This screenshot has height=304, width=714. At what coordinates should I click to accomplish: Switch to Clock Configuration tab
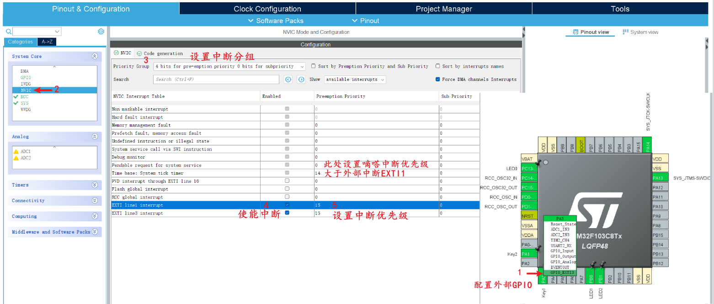pyautogui.click(x=267, y=9)
